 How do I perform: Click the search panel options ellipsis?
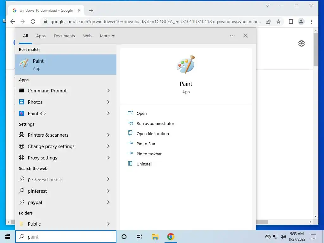(232, 36)
